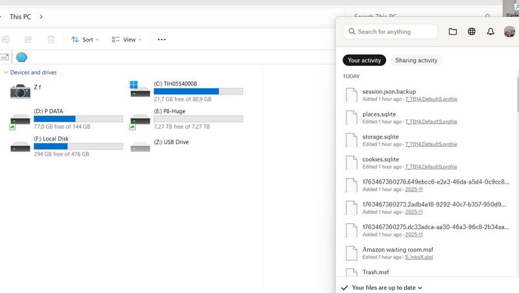Open the View dropdown menu
The height and width of the screenshot is (293, 519).
(127, 39)
